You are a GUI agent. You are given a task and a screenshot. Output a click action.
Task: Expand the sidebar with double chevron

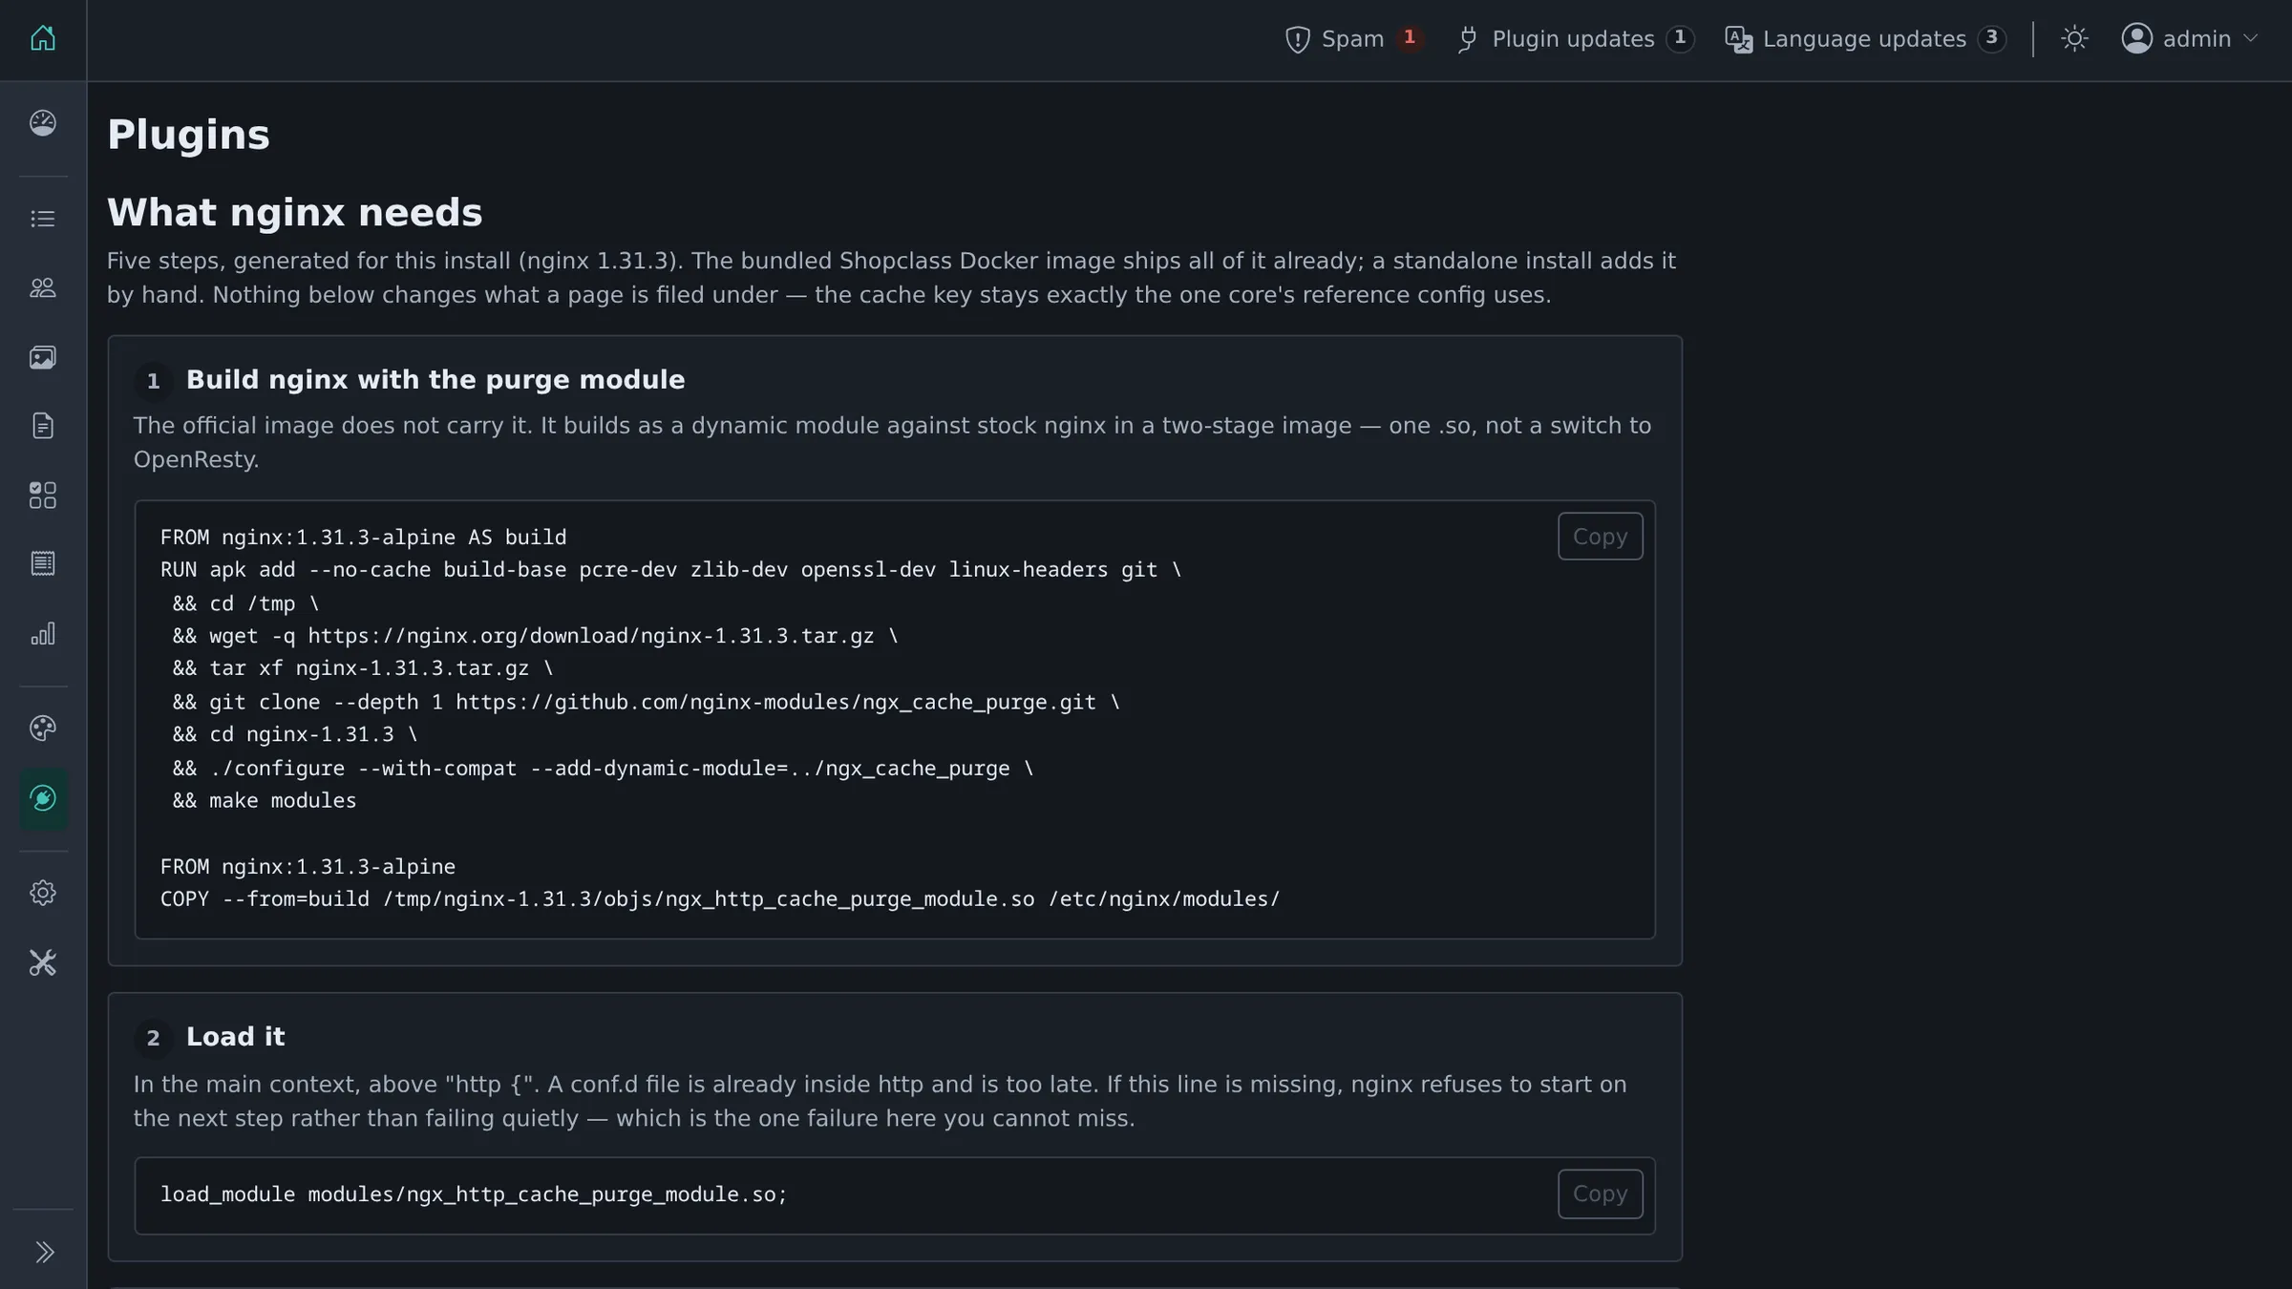coord(44,1252)
